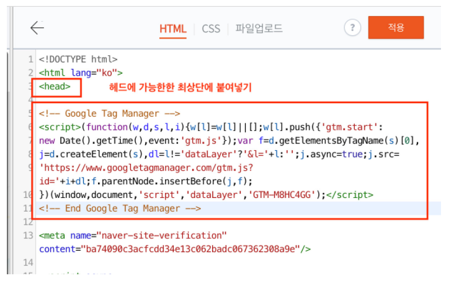The image size is (459, 296).
Task: Click the back arrow icon
Action: pyautogui.click(x=37, y=28)
